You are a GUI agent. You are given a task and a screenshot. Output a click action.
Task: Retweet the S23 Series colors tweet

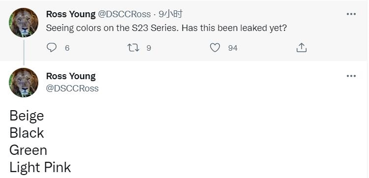point(133,48)
